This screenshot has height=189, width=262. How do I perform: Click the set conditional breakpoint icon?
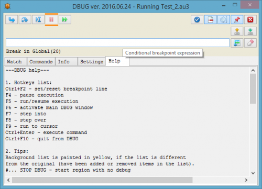pyautogui.click(x=237, y=43)
